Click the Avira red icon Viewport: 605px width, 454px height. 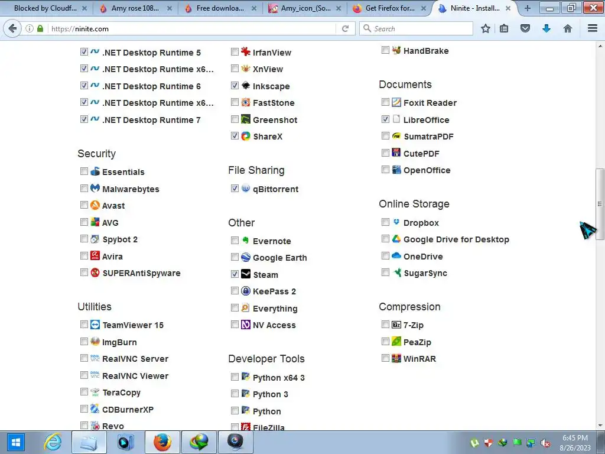95,255
